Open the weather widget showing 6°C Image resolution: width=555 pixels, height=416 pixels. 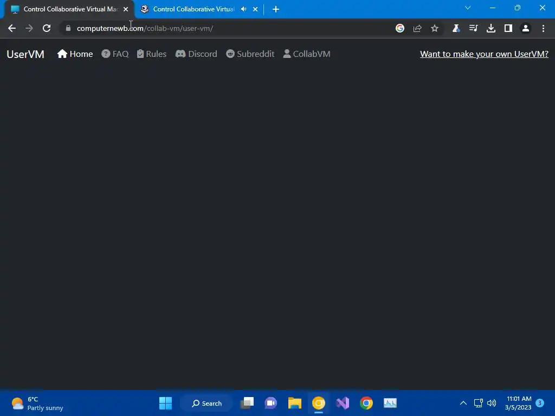click(x=37, y=403)
